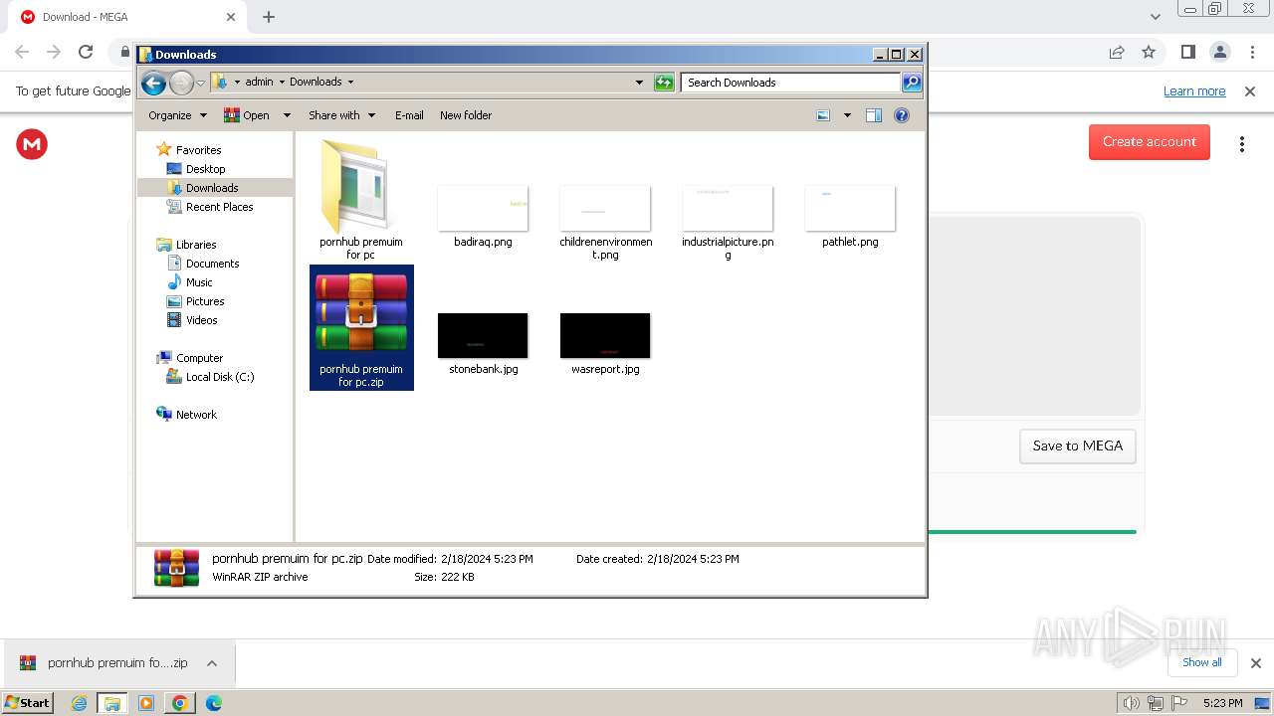1274x716 pixels.
Task: Select Desktop in navigation pane
Action: point(205,169)
